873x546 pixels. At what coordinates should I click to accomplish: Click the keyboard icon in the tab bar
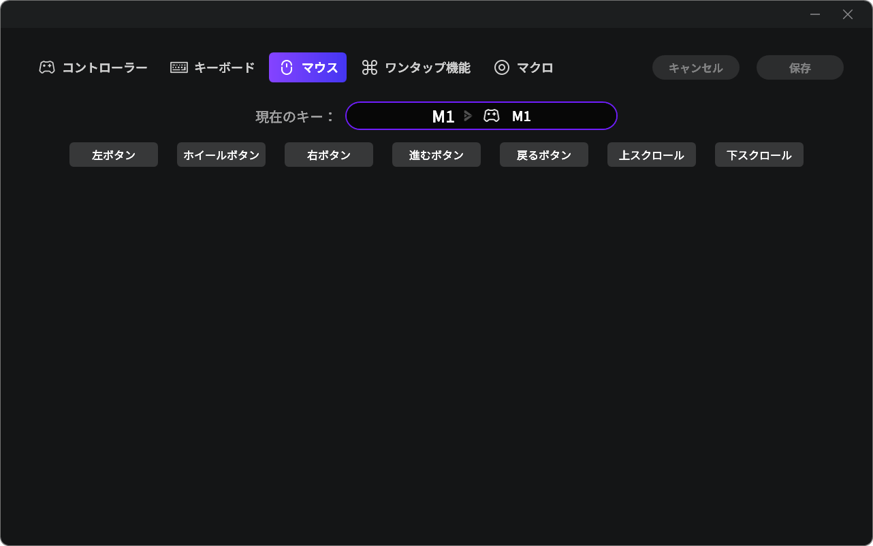point(179,67)
